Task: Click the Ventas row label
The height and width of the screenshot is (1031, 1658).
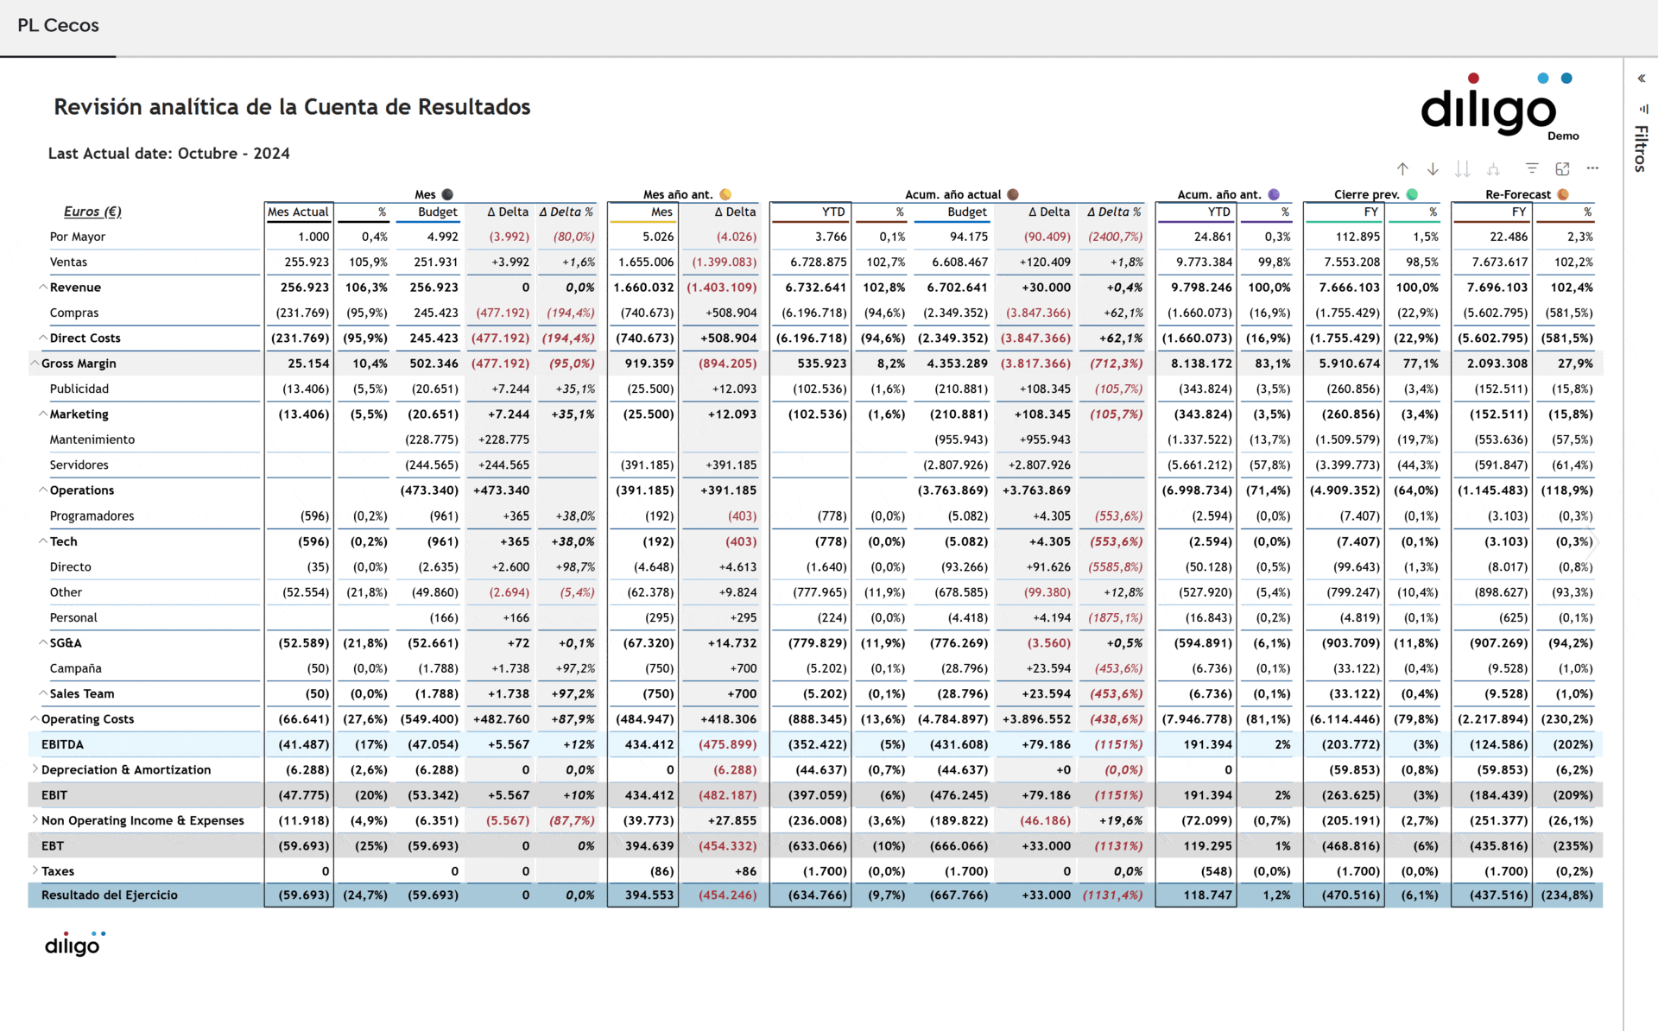Action: [68, 262]
